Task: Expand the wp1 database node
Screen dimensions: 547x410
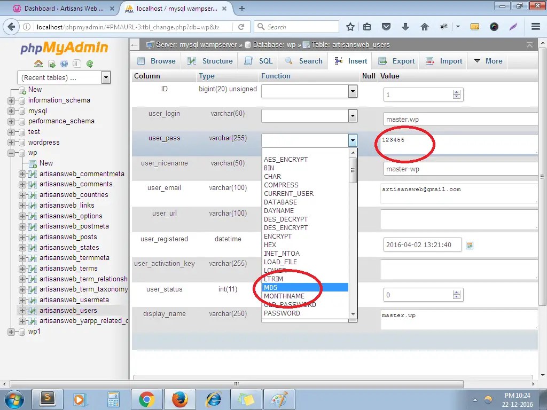Action: 11,332
